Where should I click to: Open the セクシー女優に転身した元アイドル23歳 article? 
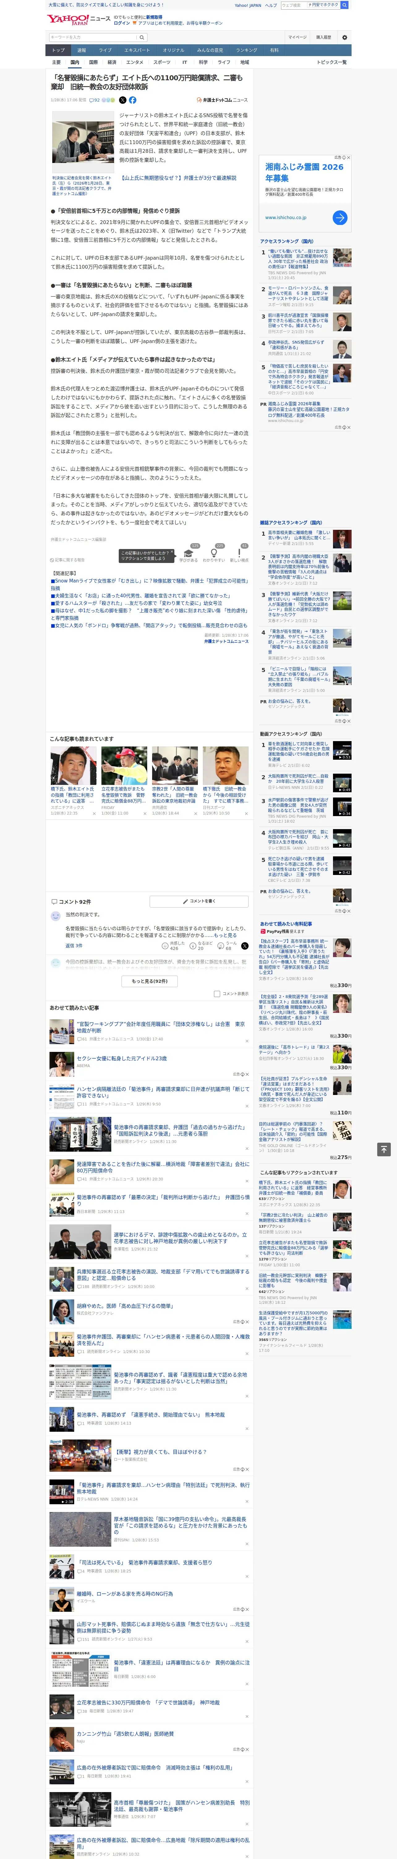[122, 1059]
